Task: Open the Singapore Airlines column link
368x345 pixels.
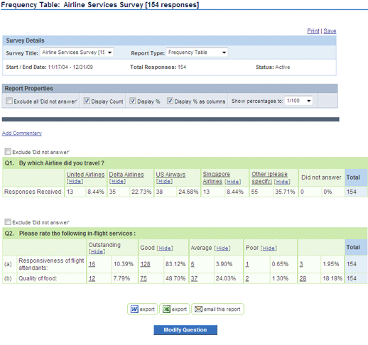Action: (x=216, y=177)
